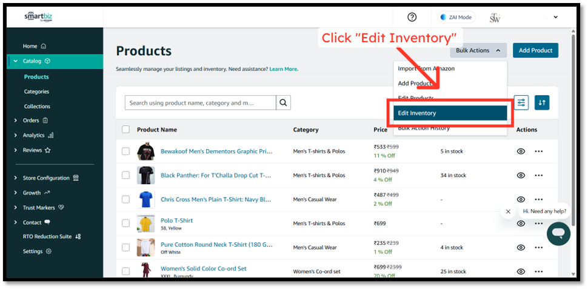
Task: Select the Polo T-Shirt row checkbox
Action: tap(125, 224)
